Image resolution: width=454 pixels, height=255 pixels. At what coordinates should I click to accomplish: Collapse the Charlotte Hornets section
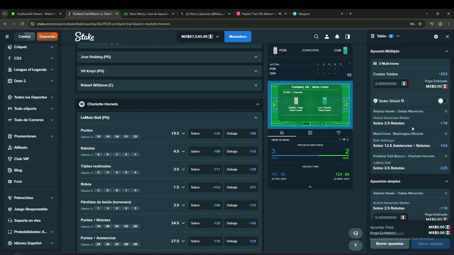[x=258, y=104]
